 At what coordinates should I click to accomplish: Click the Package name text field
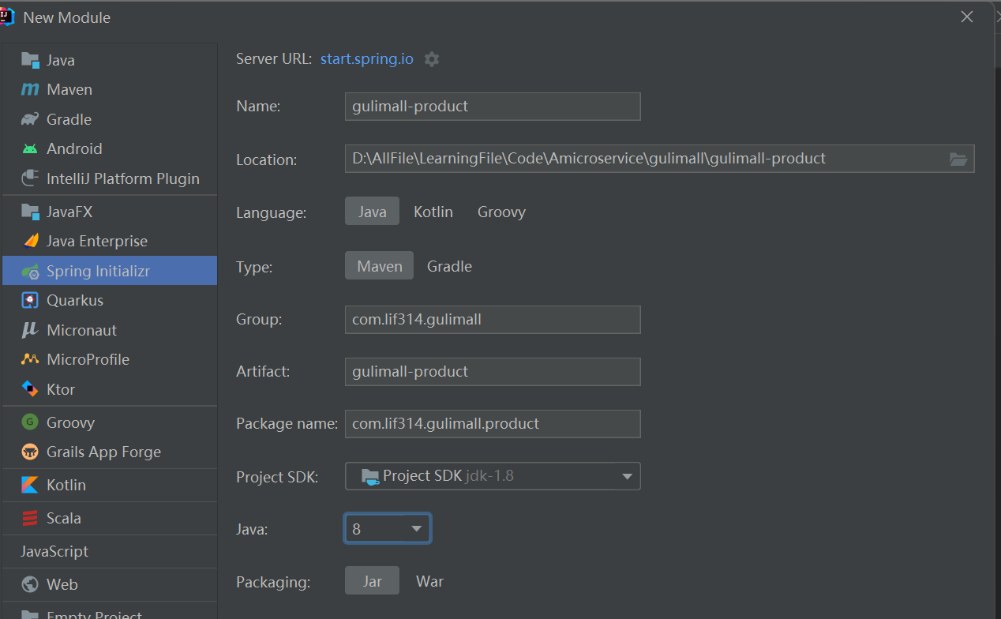pyautogui.click(x=492, y=423)
